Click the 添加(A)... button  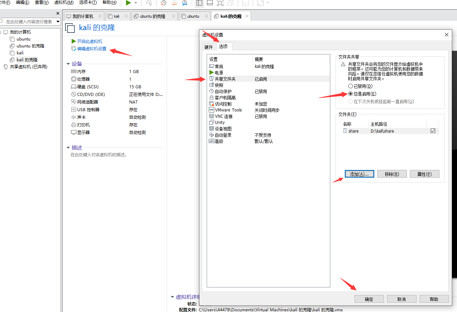tap(359, 174)
